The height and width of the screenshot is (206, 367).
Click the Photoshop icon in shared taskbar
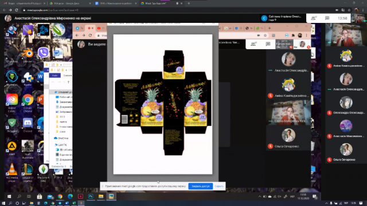coord(91,196)
